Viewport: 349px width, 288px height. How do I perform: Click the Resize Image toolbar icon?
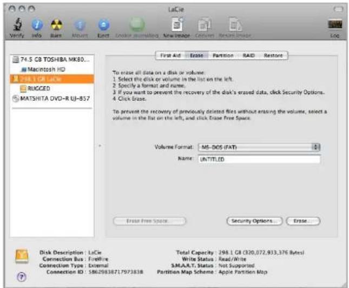[235, 24]
